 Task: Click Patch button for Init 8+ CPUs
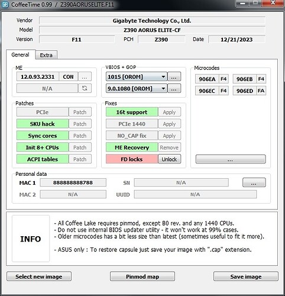tap(80, 147)
